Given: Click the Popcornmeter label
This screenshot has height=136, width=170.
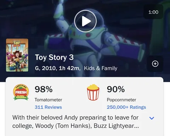Looking at the screenshot, I should coord(121,100).
